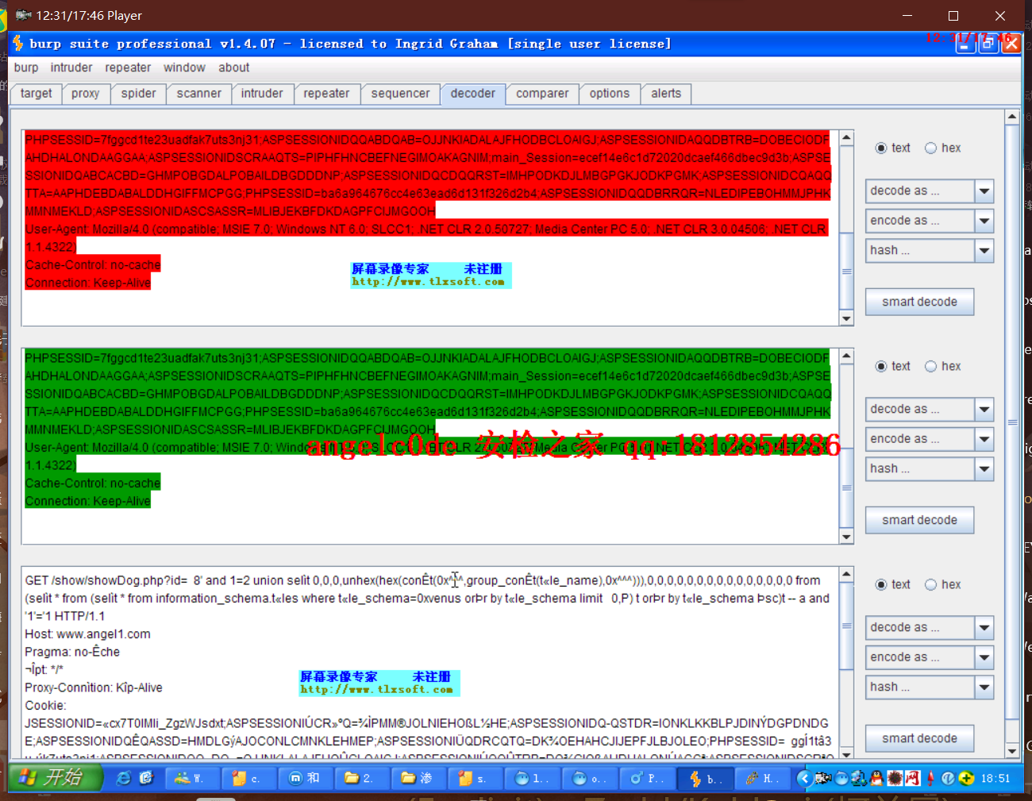Switch to the alerts tab

pyautogui.click(x=666, y=94)
